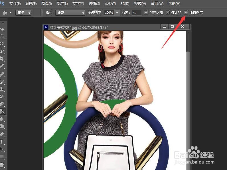Select the Eyedropper tool
This screenshot has width=227, height=170.
(x=2, y=66)
